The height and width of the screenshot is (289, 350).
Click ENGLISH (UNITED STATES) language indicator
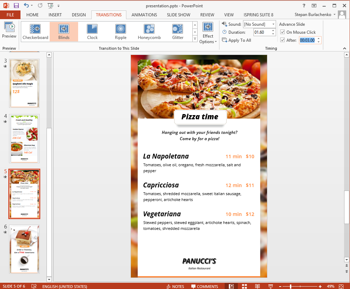pyautogui.click(x=65, y=286)
